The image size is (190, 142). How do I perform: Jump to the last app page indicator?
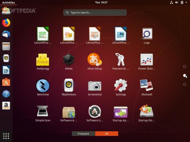[184, 84]
